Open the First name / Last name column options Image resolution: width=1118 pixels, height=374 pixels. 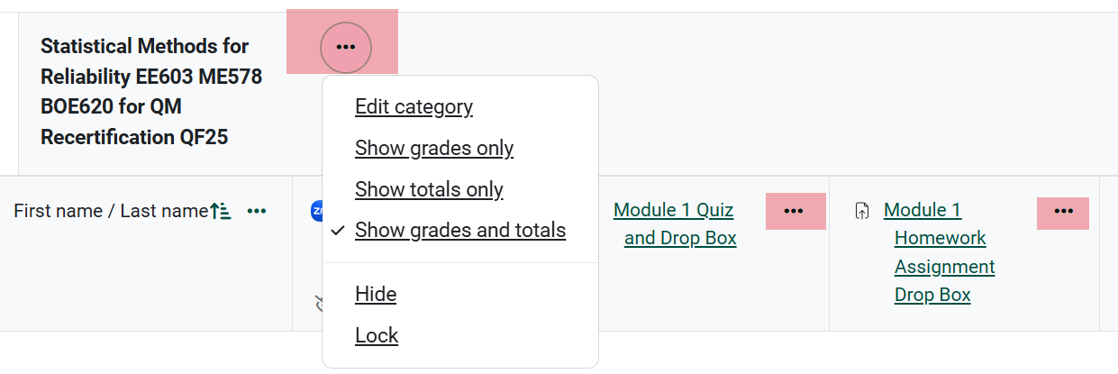[258, 211]
